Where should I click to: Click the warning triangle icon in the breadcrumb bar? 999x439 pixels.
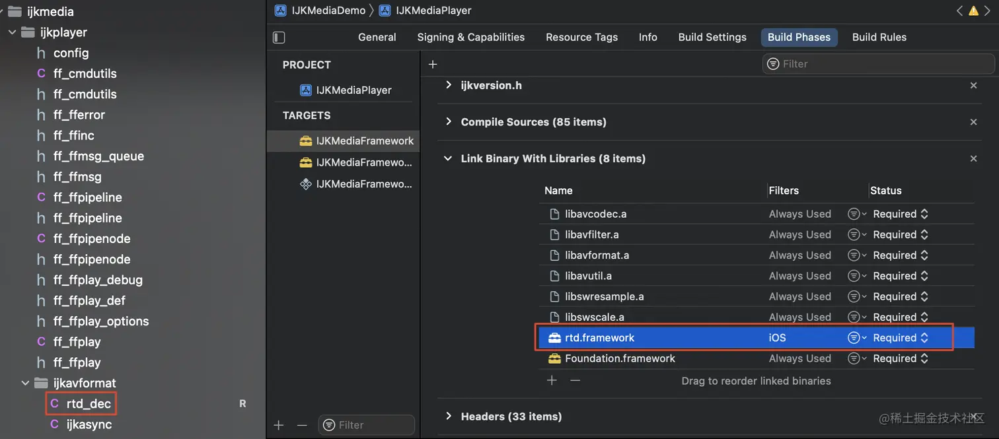click(973, 11)
